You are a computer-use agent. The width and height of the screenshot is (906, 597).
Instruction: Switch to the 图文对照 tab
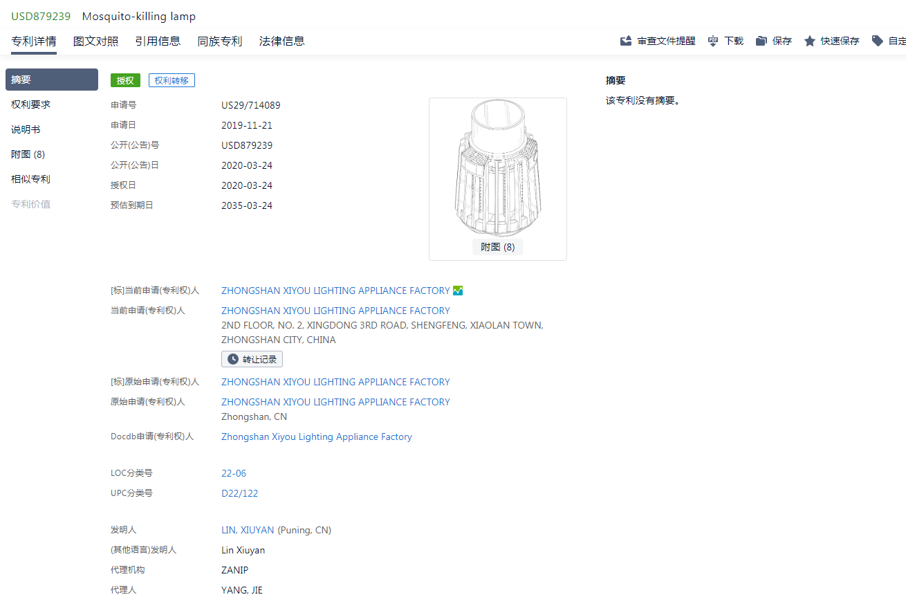96,41
